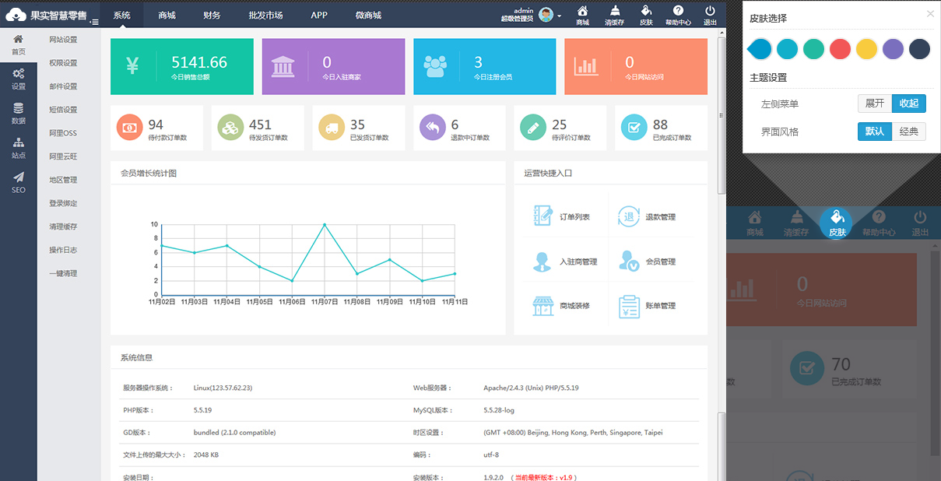Image resolution: width=941 pixels, height=481 pixels.
Task: Open the 批发市场 top tab
Action: (x=265, y=15)
